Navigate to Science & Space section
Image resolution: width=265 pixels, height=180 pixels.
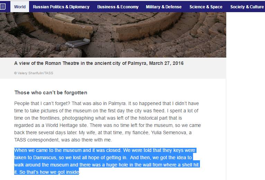(206, 7)
